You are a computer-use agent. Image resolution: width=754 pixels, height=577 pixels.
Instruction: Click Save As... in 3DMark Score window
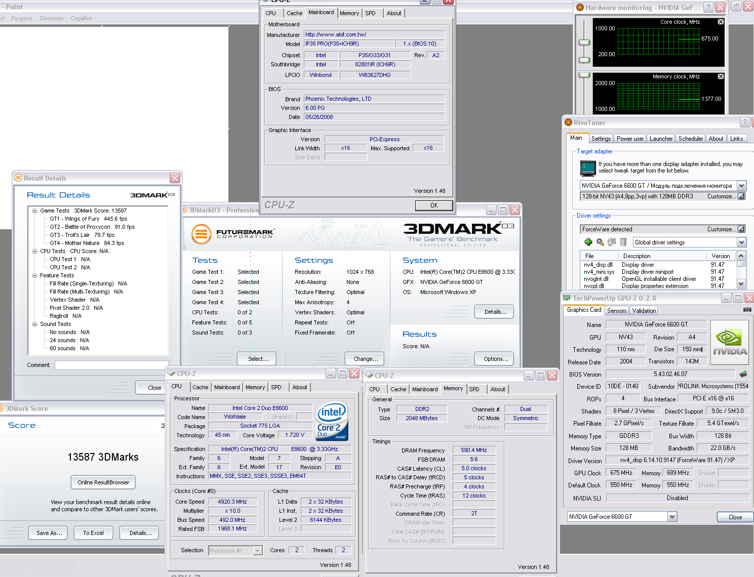click(49, 533)
